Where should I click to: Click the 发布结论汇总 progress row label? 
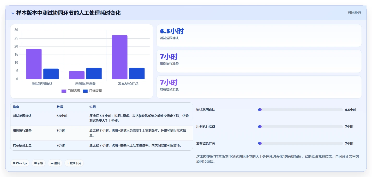tap(206, 144)
